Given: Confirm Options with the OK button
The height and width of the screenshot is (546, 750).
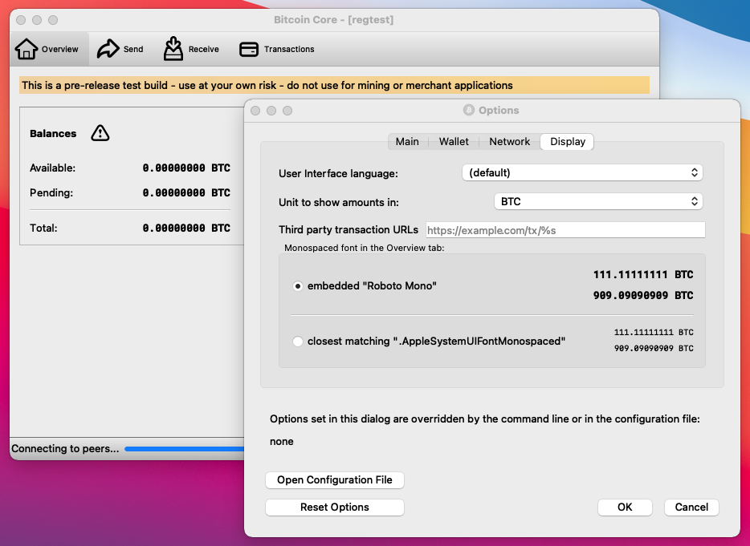Looking at the screenshot, I should pos(625,508).
